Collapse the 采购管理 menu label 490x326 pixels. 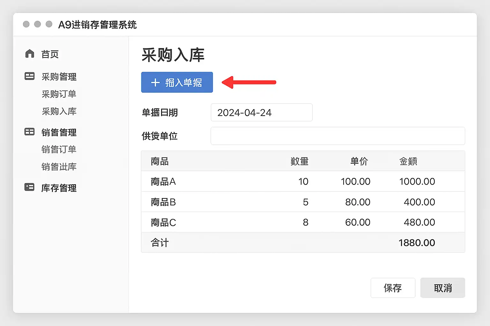[59, 77]
